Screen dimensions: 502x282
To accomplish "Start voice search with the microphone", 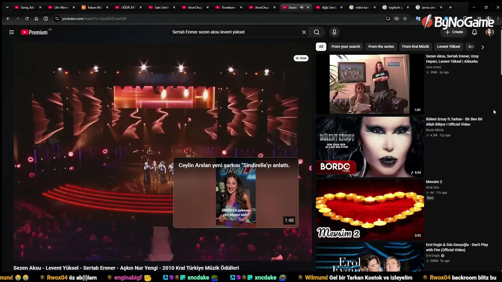I will tap(334, 32).
